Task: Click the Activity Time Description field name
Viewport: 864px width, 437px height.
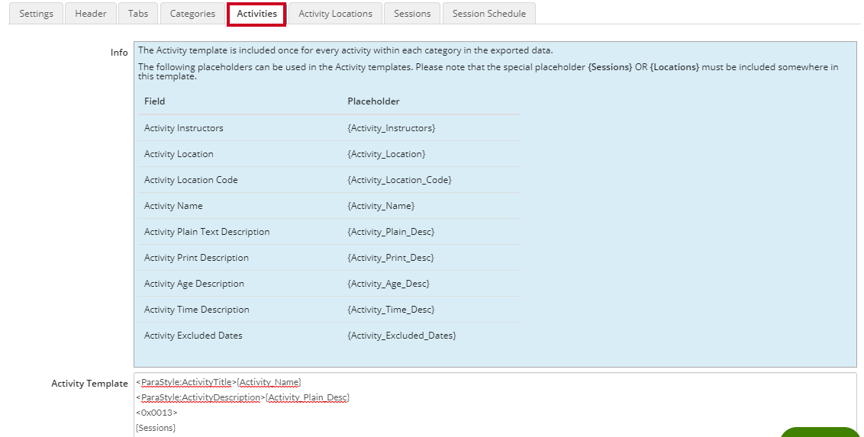Action: (x=196, y=309)
